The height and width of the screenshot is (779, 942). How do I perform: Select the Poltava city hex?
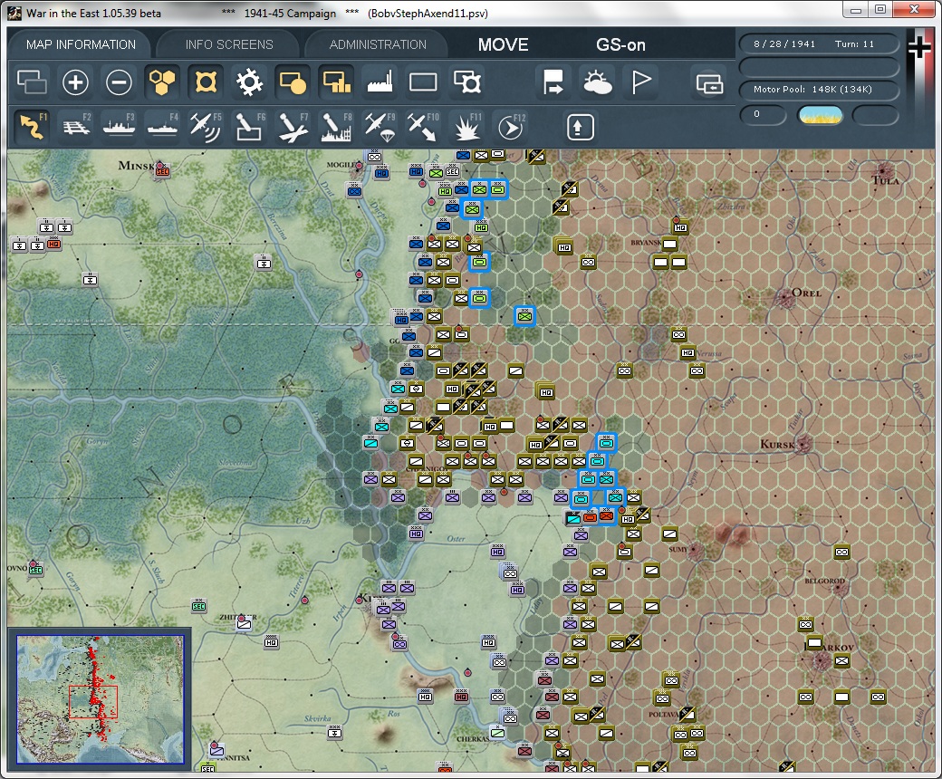[x=685, y=715]
